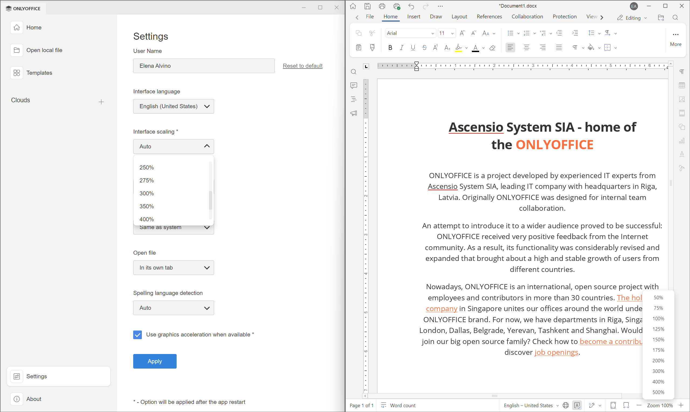Open the Spelling language detection dropdown
Screen dimensions: 690x412
[x=173, y=308]
